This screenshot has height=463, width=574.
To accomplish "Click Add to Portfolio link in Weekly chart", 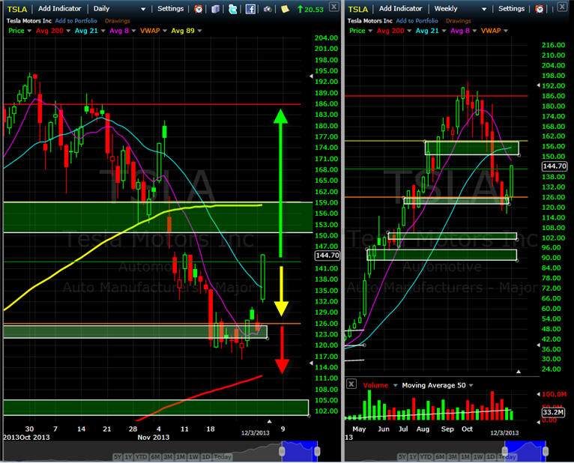I will pos(417,21).
